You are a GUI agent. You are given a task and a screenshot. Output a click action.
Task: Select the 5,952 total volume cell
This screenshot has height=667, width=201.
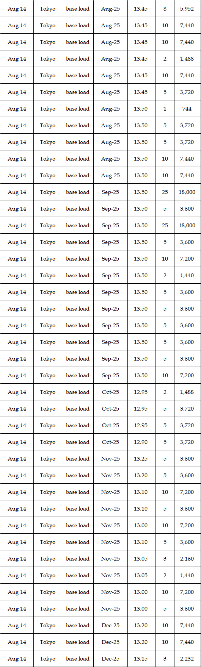point(187,9)
